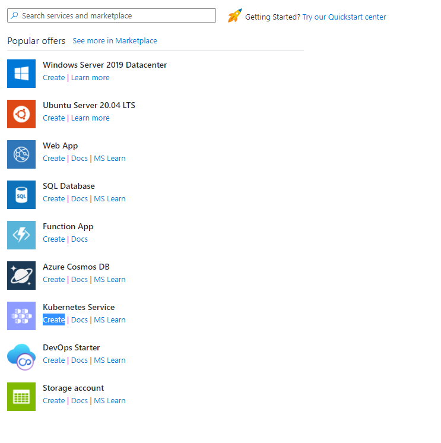Learn more about Ubuntu Server 20.04 LTS
The height and width of the screenshot is (443, 441).
pos(90,118)
